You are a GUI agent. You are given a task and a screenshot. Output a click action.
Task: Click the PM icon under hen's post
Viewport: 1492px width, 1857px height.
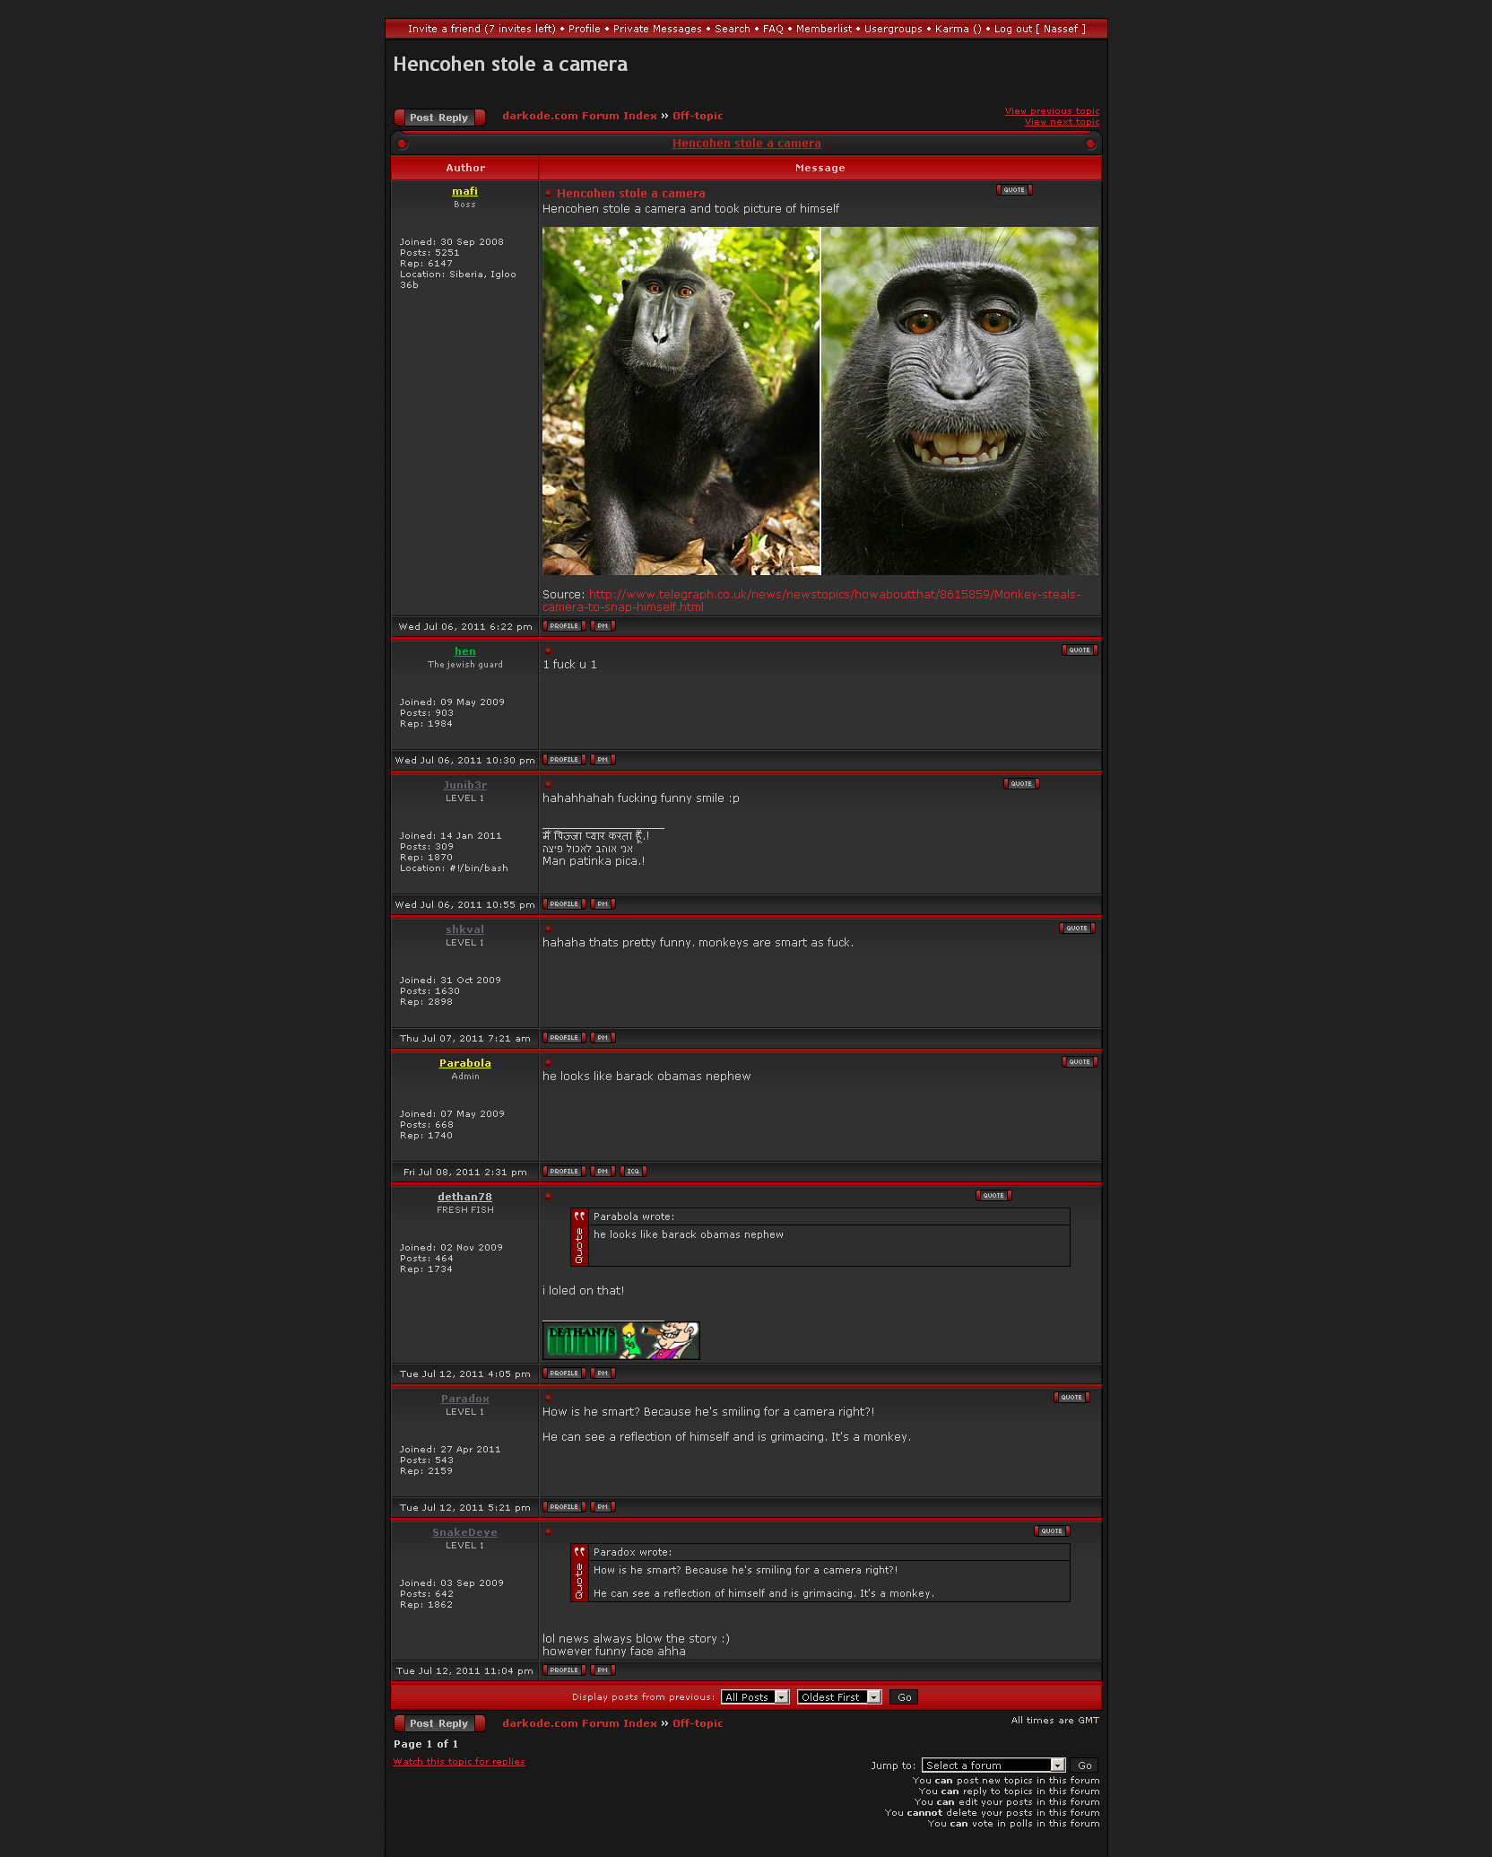click(x=603, y=760)
